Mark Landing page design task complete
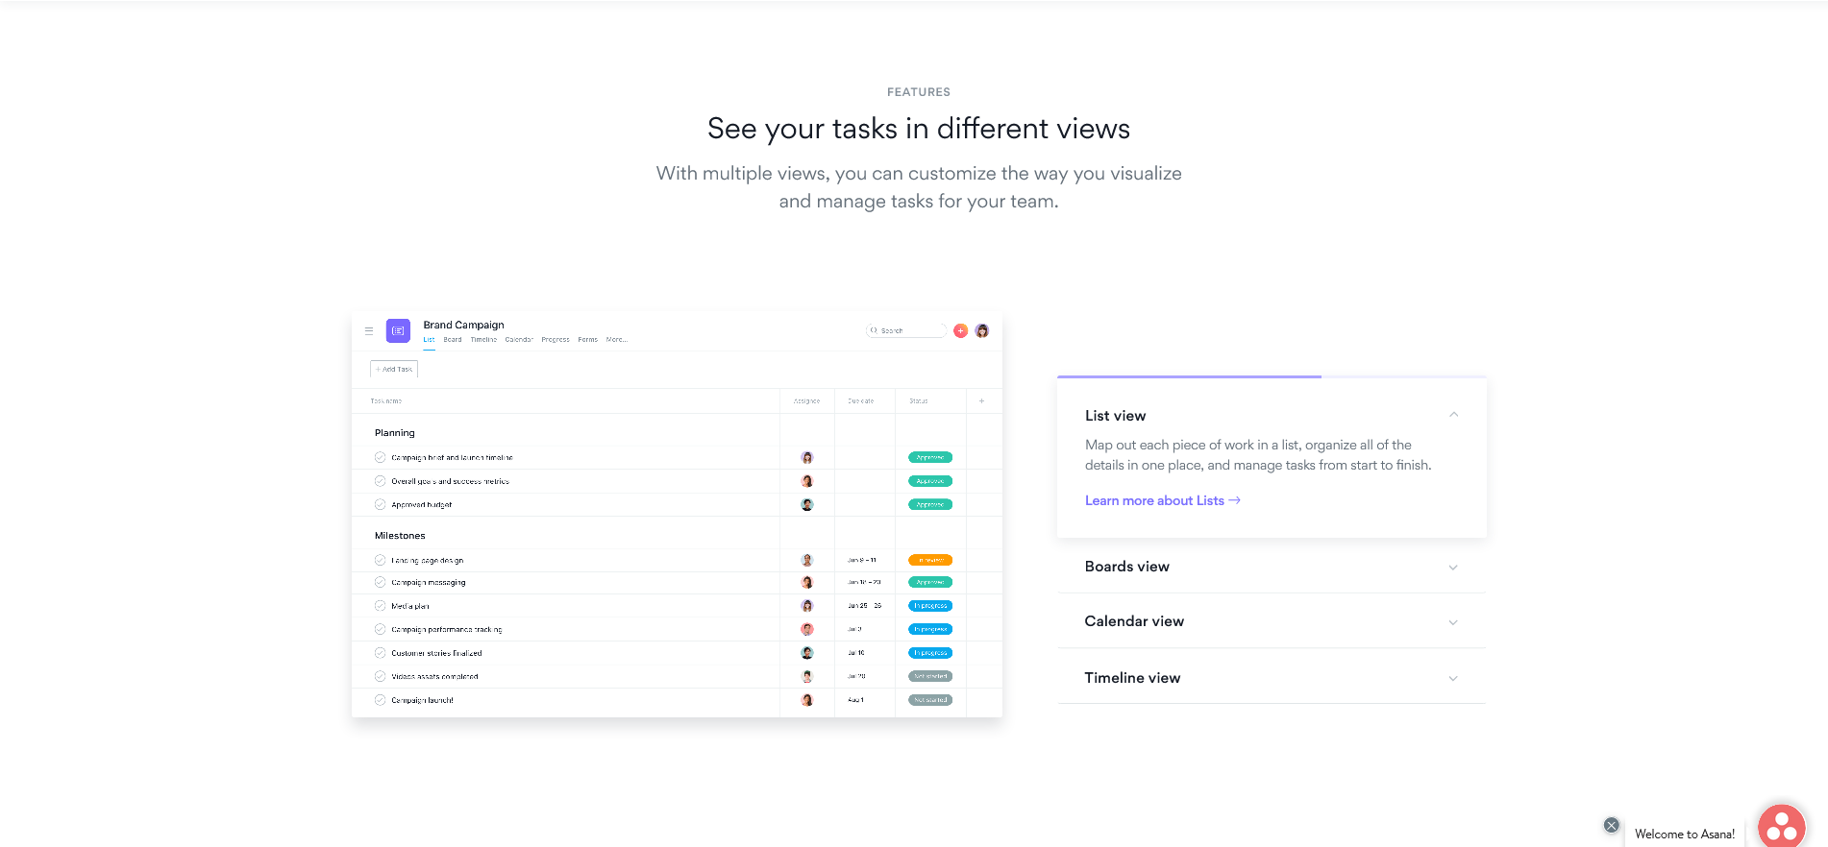Screen dimensions: 1828x847 pyautogui.click(x=381, y=560)
